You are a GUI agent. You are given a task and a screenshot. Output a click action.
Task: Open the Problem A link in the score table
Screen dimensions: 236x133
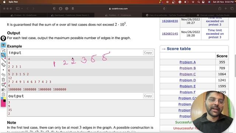coord(188,62)
